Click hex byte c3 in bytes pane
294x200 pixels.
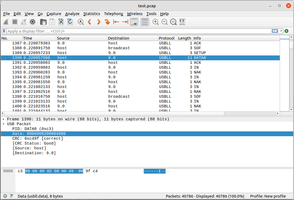(20, 171)
